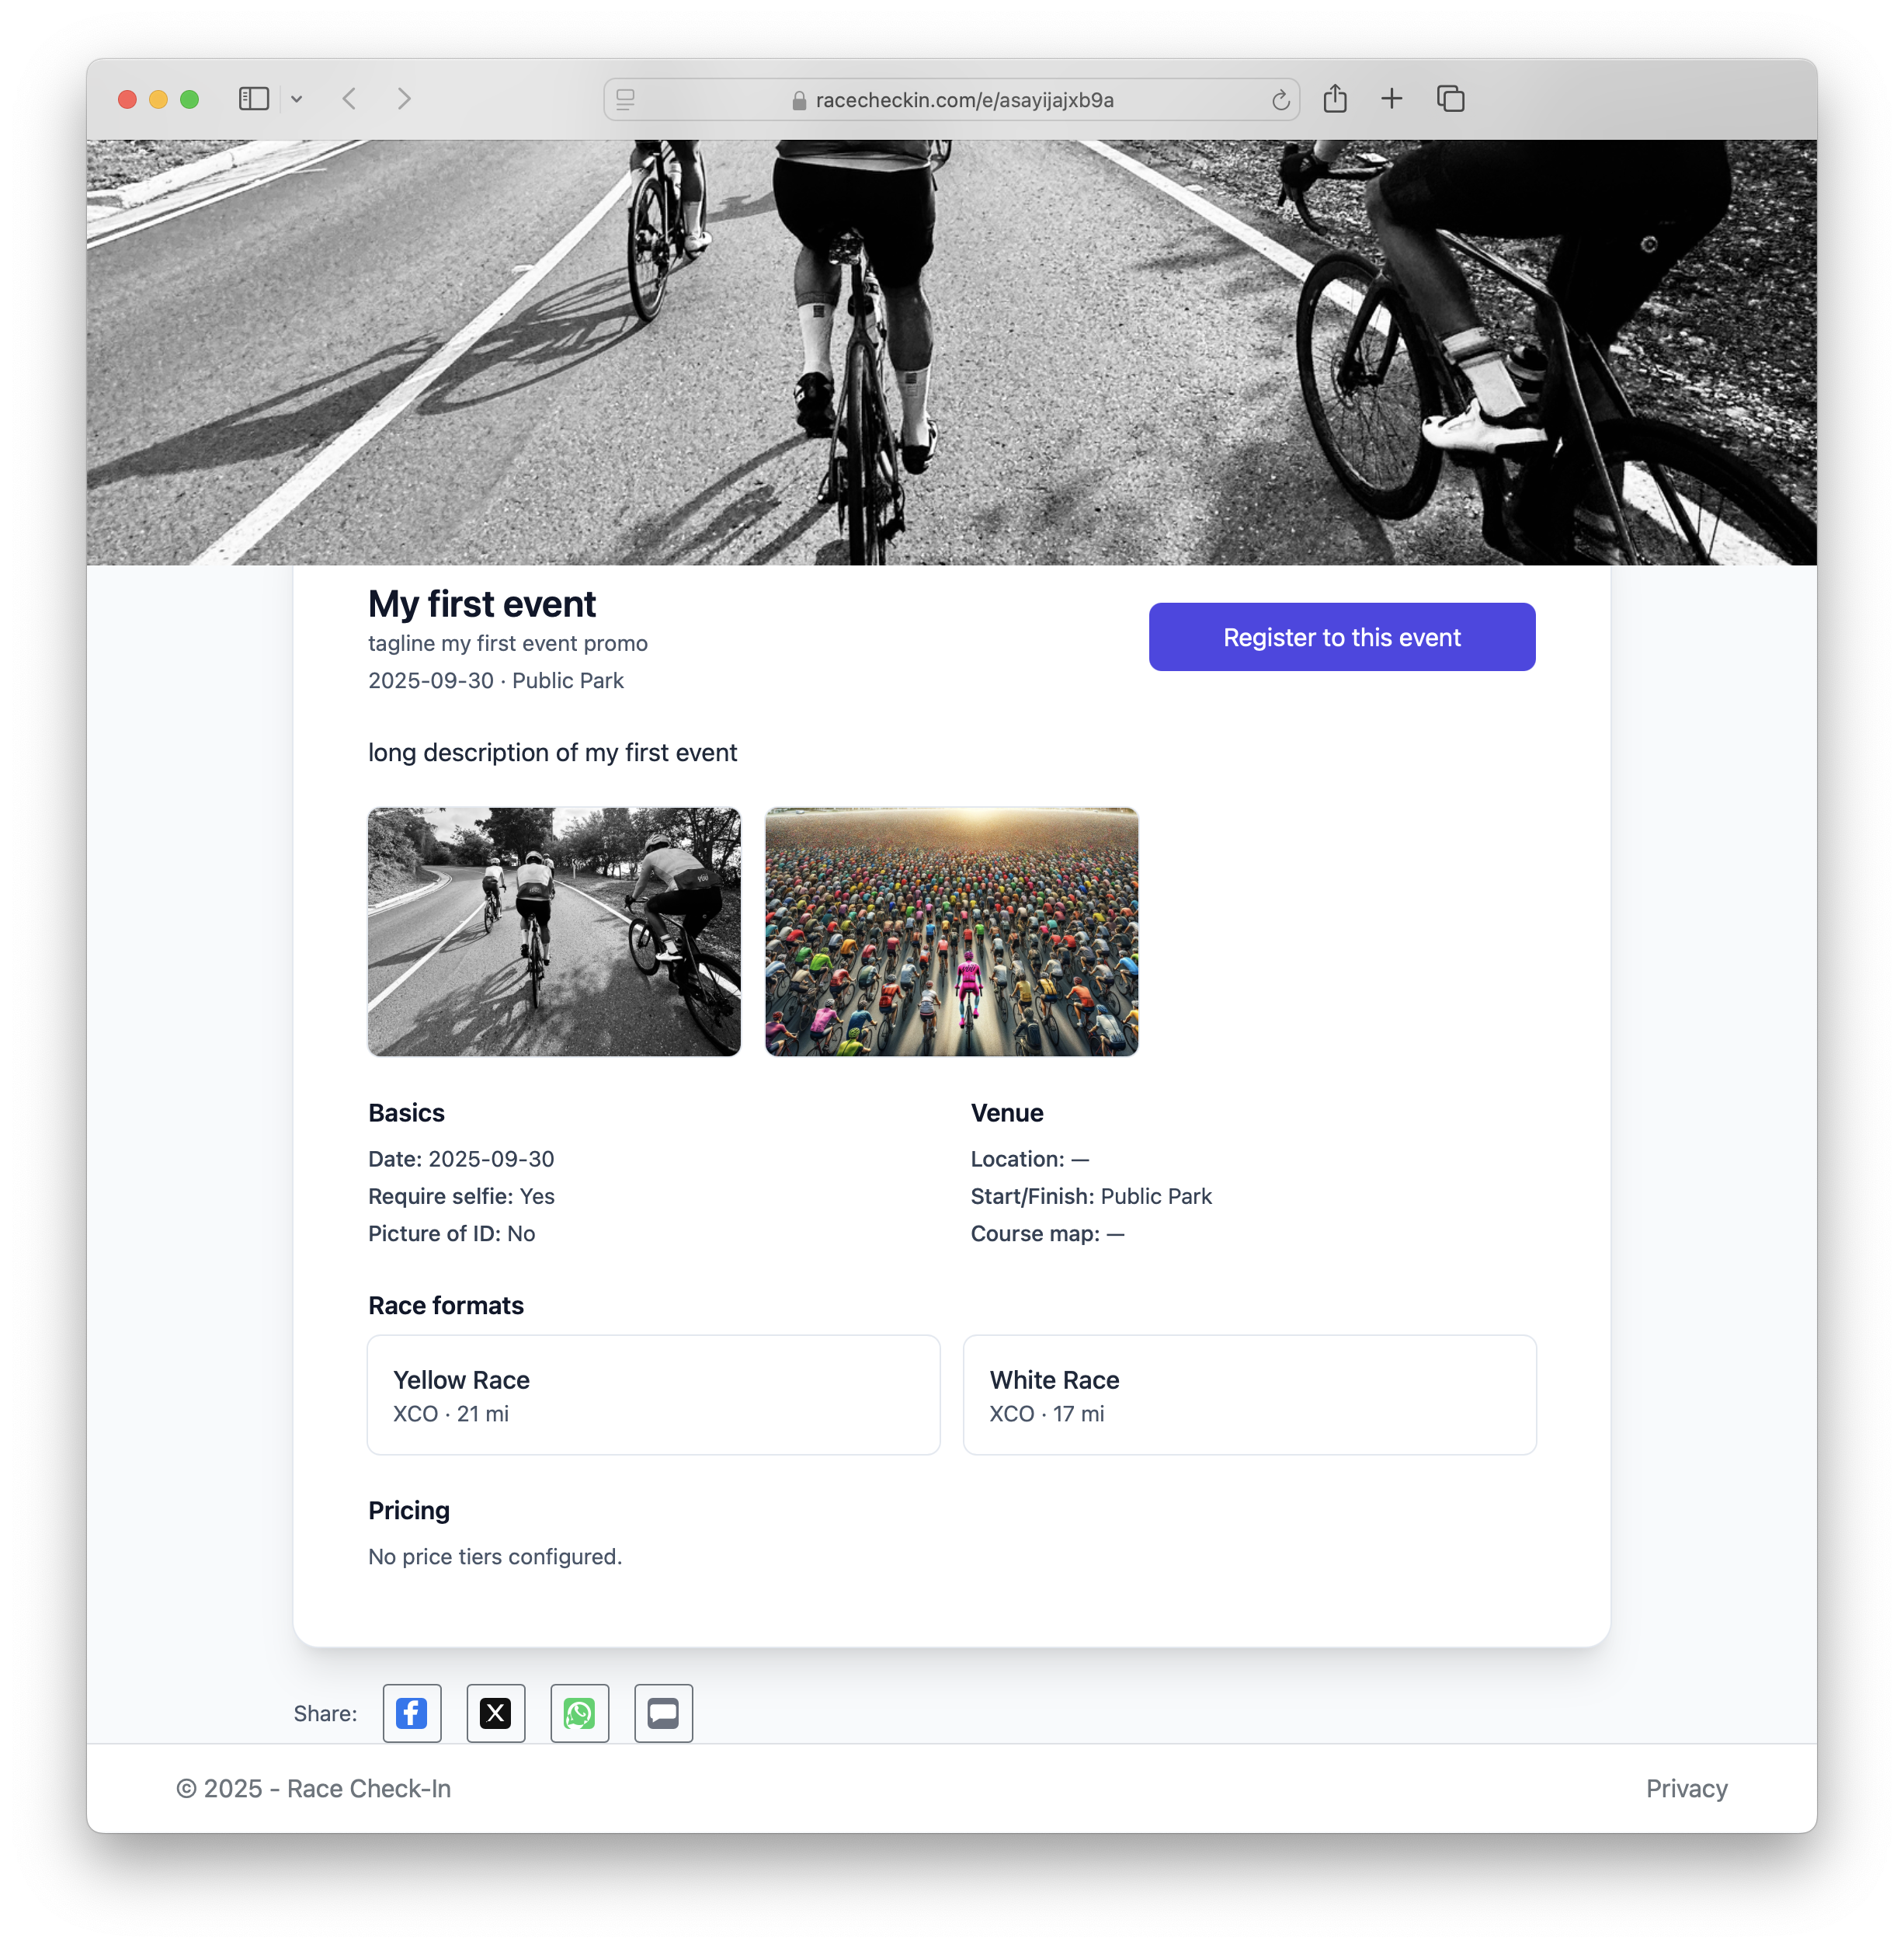The image size is (1904, 1948).
Task: Open Safari share sheet icon
Action: (x=1335, y=99)
